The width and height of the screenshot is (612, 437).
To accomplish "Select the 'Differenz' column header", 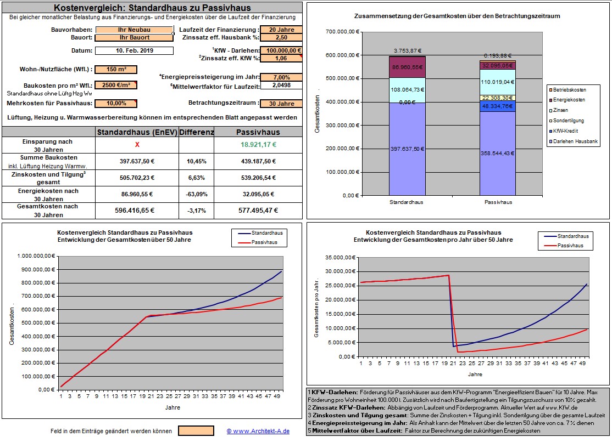I will 196,132.
